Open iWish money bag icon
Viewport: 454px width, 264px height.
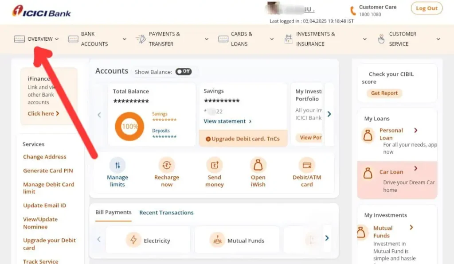[258, 165]
